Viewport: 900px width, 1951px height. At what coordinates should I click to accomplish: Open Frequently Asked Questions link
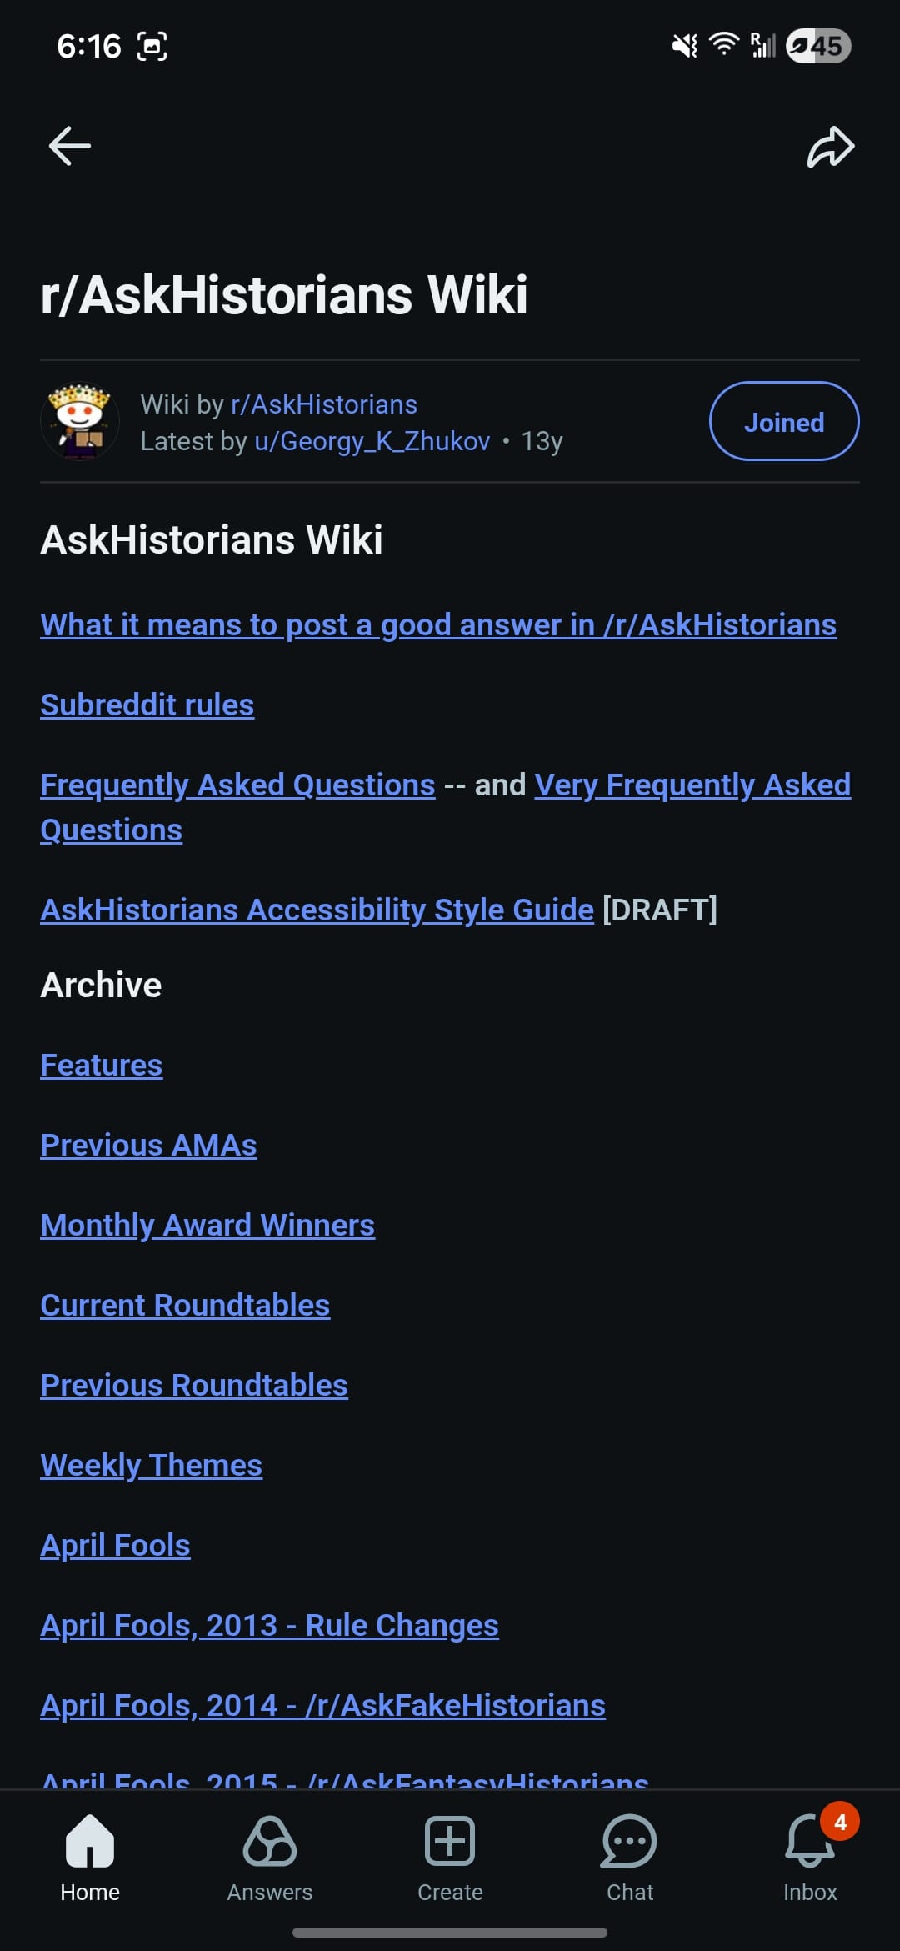237,785
